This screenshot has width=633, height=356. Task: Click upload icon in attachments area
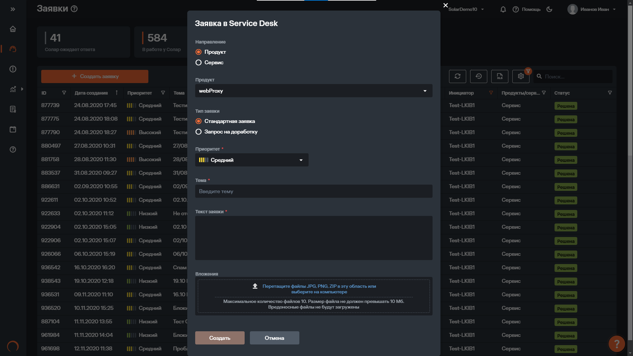coord(255,286)
